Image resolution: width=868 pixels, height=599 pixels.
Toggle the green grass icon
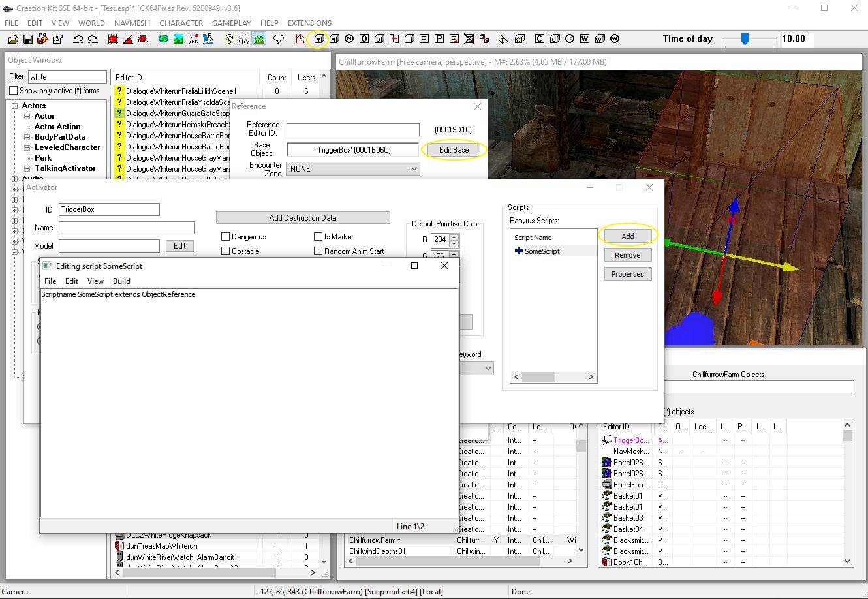pyautogui.click(x=259, y=39)
